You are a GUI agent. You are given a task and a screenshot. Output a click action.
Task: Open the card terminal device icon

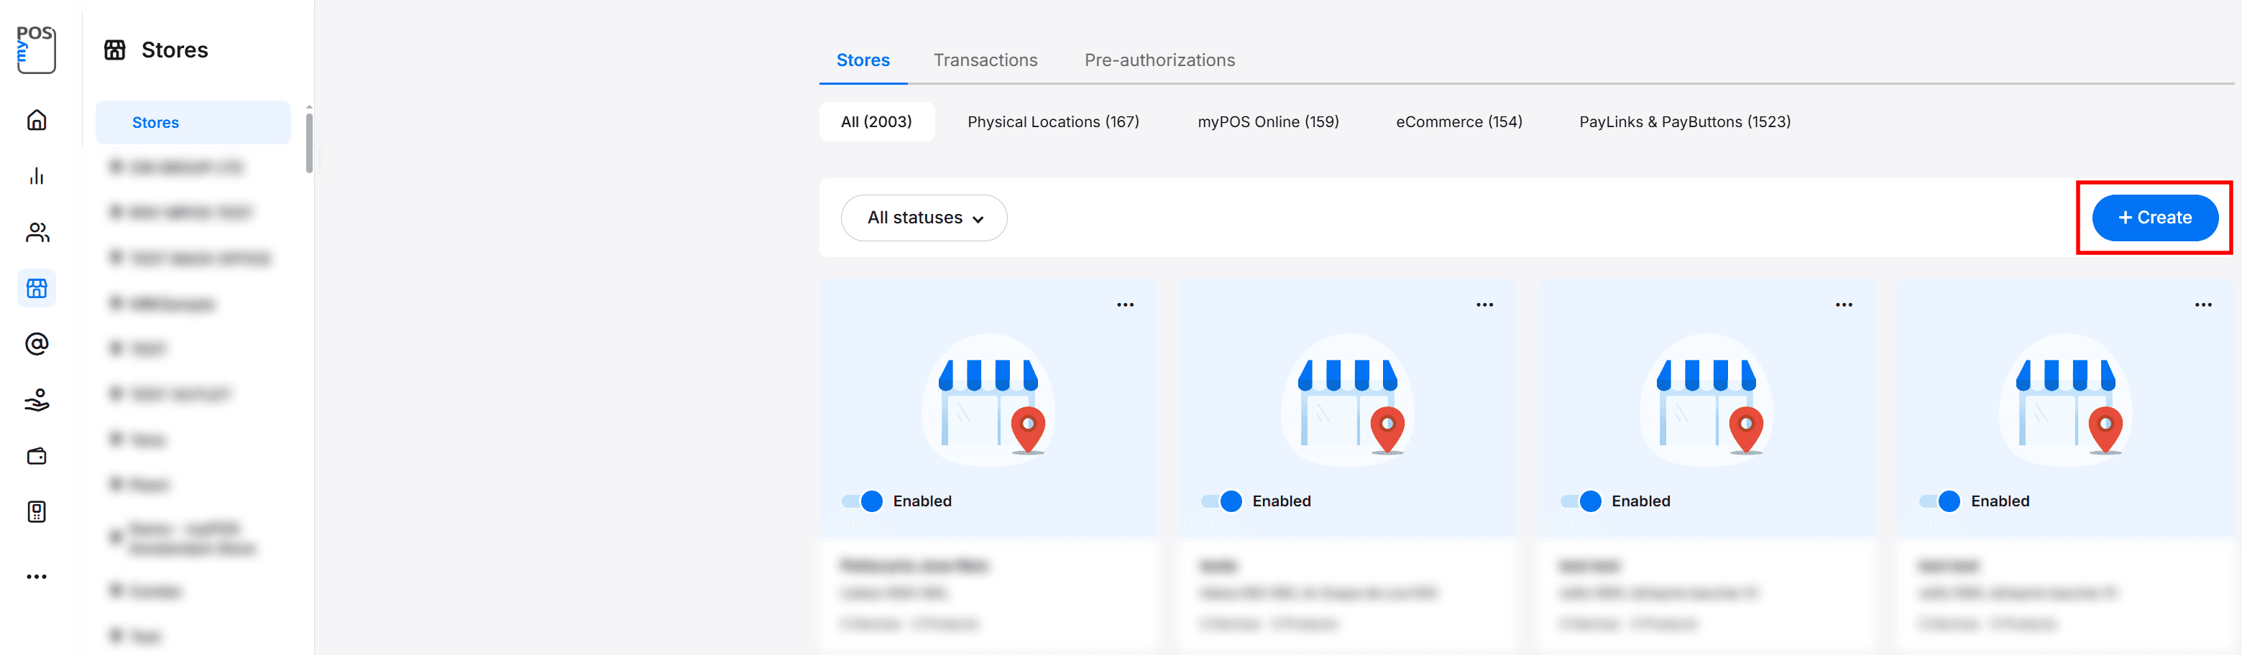coord(36,511)
